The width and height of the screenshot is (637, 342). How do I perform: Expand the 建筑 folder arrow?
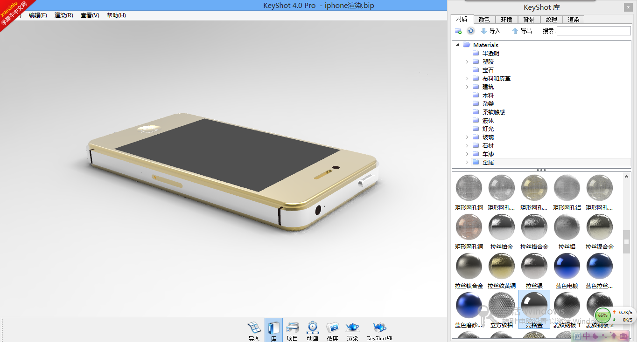[x=467, y=87]
